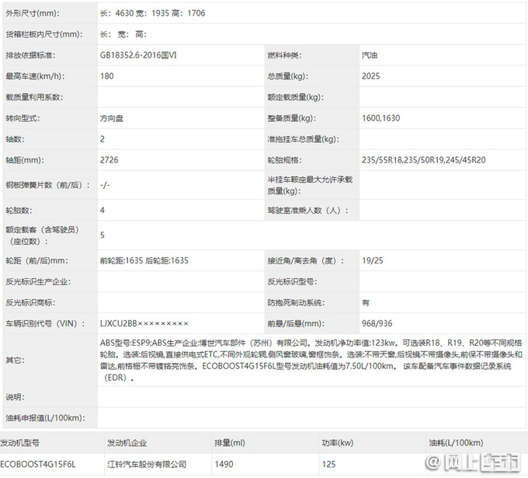528x478 pixels.
Task: Select the fuel type value 汽油
Action: pyautogui.click(x=370, y=55)
